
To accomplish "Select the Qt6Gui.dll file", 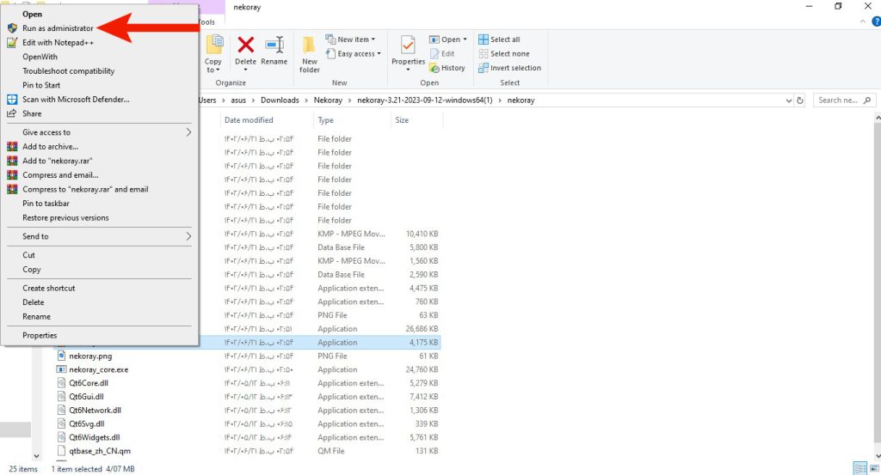I will click(x=87, y=397).
